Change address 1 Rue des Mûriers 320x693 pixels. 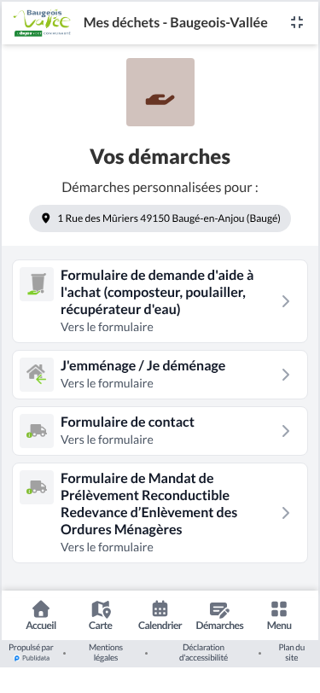(x=160, y=218)
